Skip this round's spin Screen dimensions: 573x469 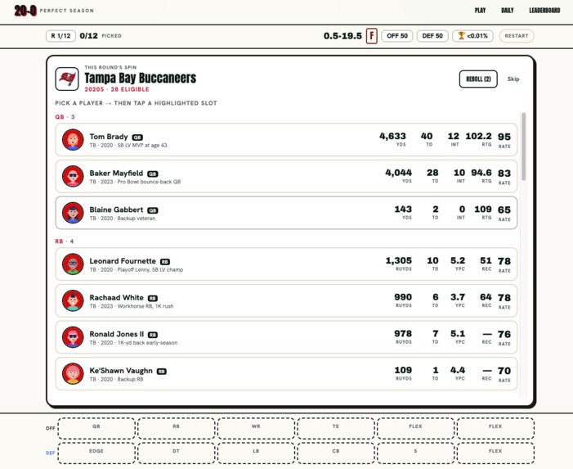(513, 79)
